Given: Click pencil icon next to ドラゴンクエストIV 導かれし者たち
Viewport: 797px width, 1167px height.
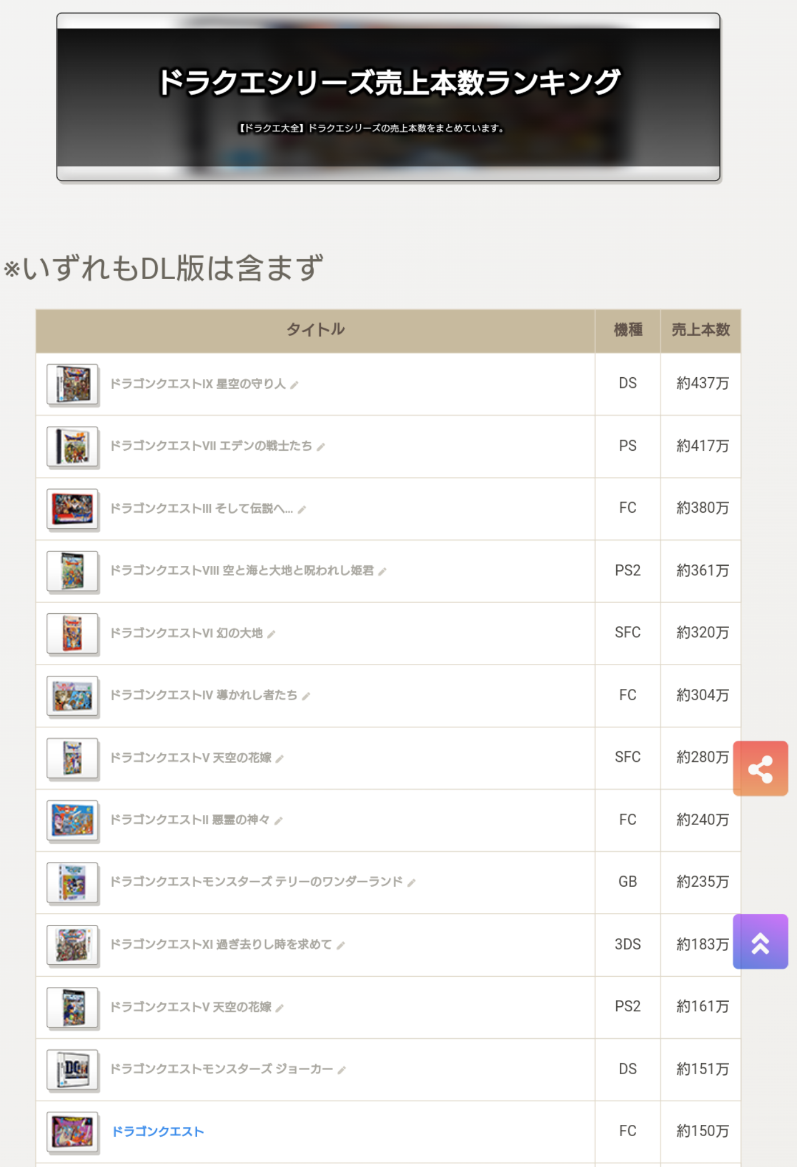Looking at the screenshot, I should (x=306, y=696).
